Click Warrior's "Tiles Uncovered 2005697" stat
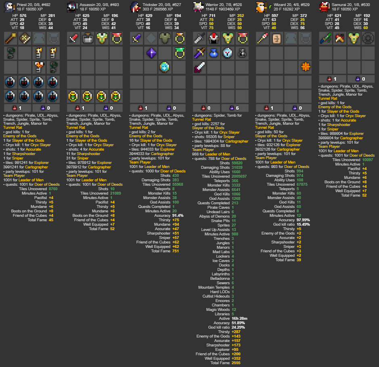Image resolution: width=379 pixels, height=367 pixels. (224, 176)
